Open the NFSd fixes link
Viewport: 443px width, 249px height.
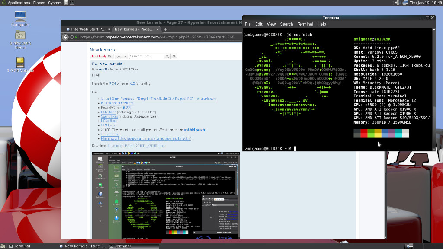(109, 121)
